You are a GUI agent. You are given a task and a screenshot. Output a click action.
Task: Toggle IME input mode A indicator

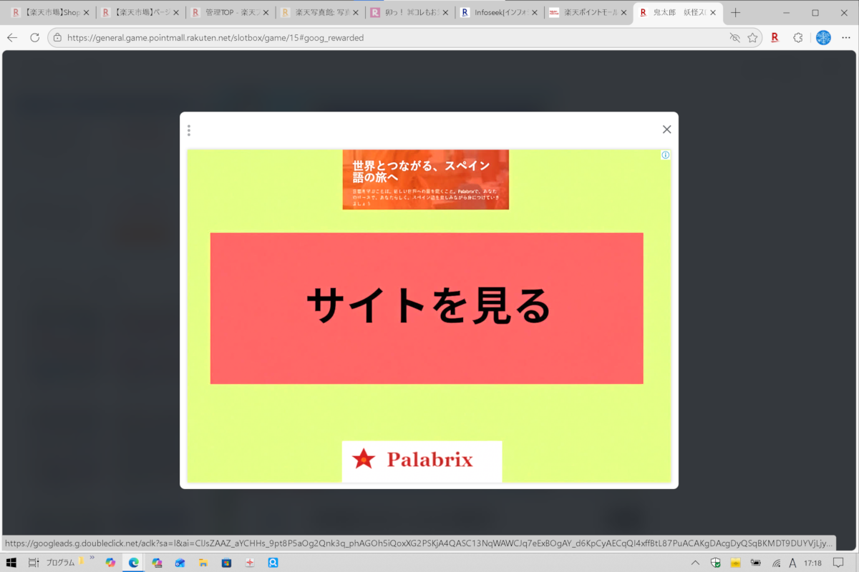pos(792,563)
